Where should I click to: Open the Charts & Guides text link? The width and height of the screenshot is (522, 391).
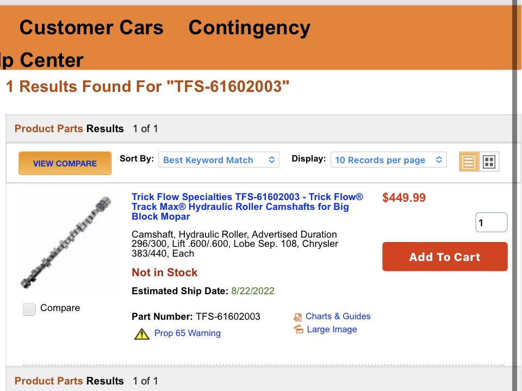coord(338,316)
